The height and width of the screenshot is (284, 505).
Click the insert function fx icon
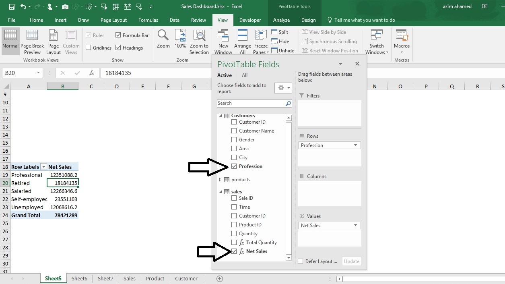pyautogui.click(x=92, y=73)
